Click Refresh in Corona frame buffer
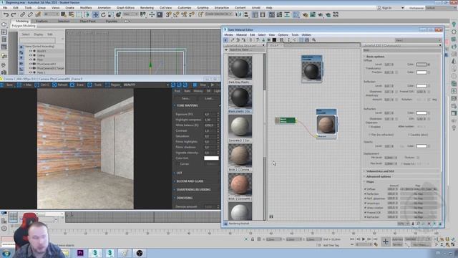This screenshot has width=458, height=258. (59, 85)
